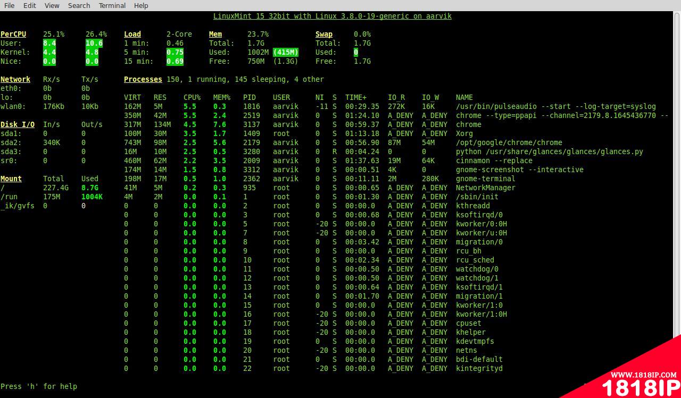
Task: Click the User CPU value 8.4
Action: click(49, 43)
